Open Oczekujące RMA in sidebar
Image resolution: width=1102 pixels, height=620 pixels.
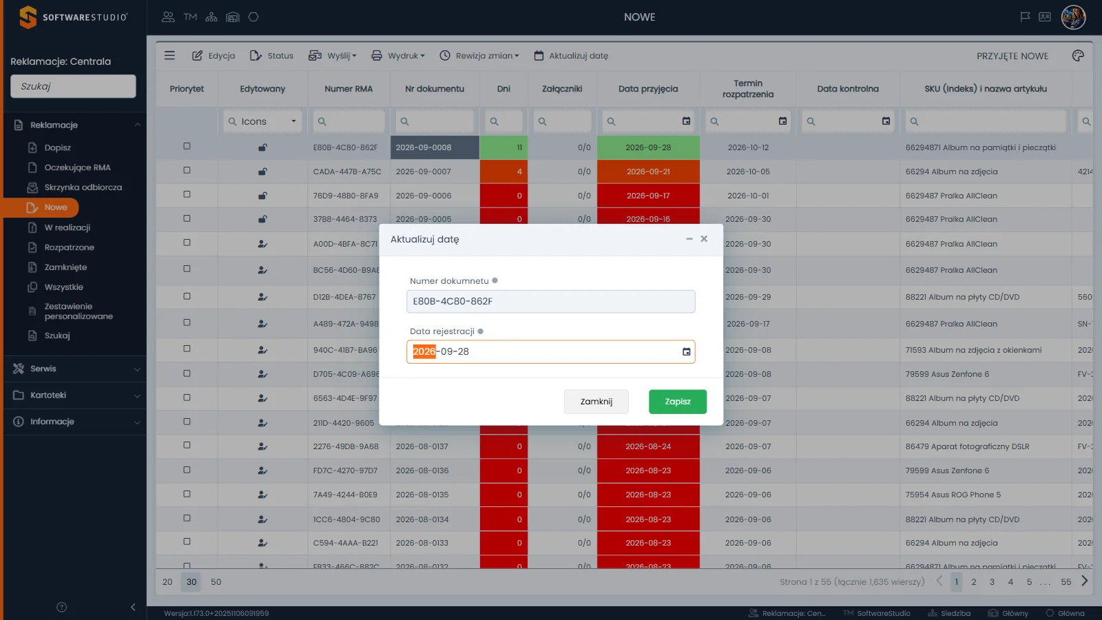(77, 168)
